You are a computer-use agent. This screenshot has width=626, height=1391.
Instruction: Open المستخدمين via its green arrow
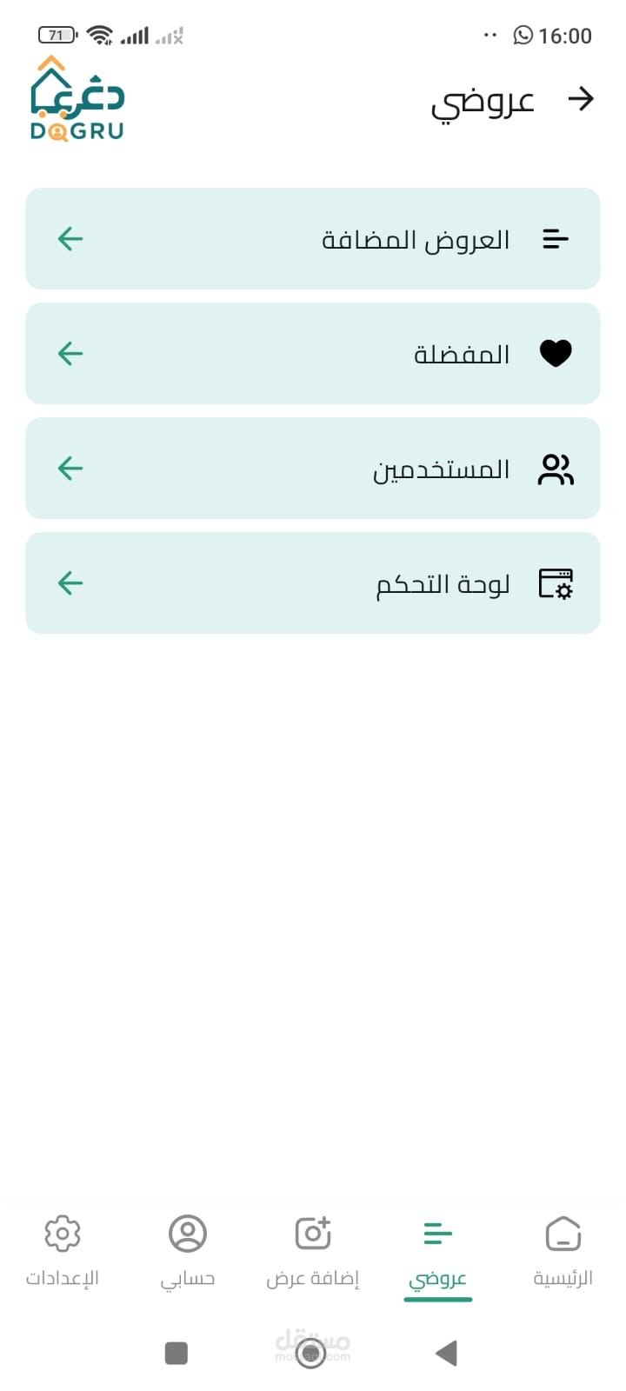click(70, 469)
